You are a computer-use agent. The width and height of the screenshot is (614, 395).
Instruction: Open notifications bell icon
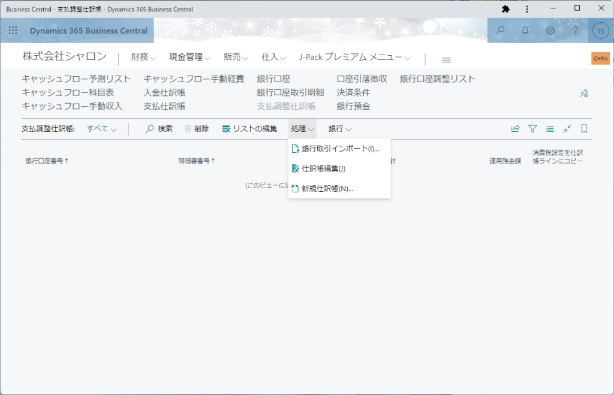pos(525,31)
